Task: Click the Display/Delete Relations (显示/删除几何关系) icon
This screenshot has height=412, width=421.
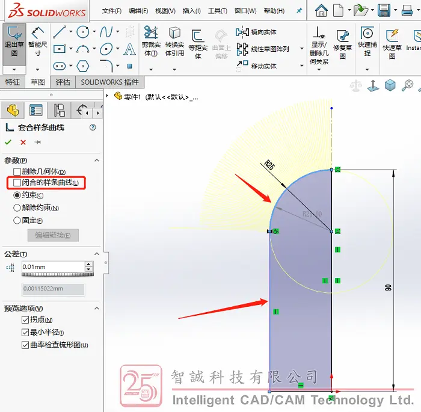Action: click(x=319, y=32)
